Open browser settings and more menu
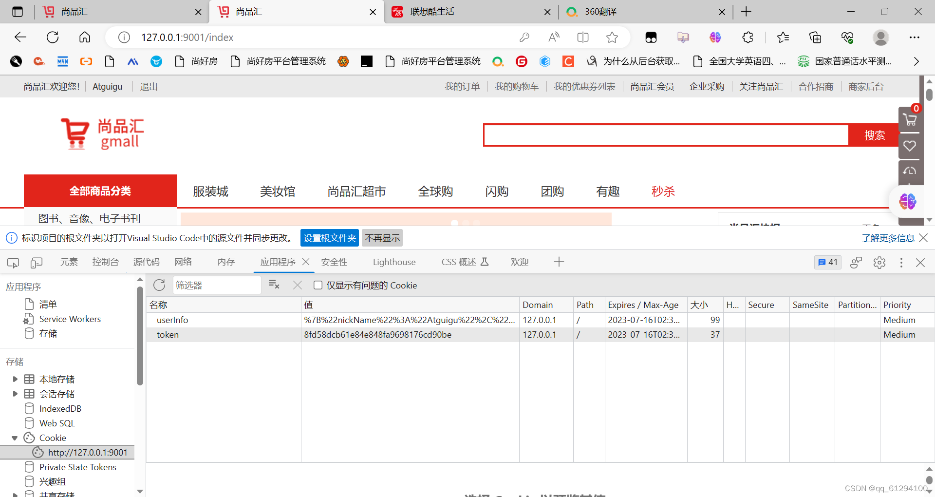935x497 pixels. (x=915, y=37)
